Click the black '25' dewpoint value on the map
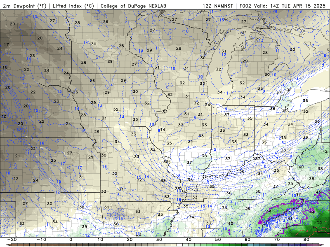The height and width of the screenshot is (247, 330). (54, 160)
